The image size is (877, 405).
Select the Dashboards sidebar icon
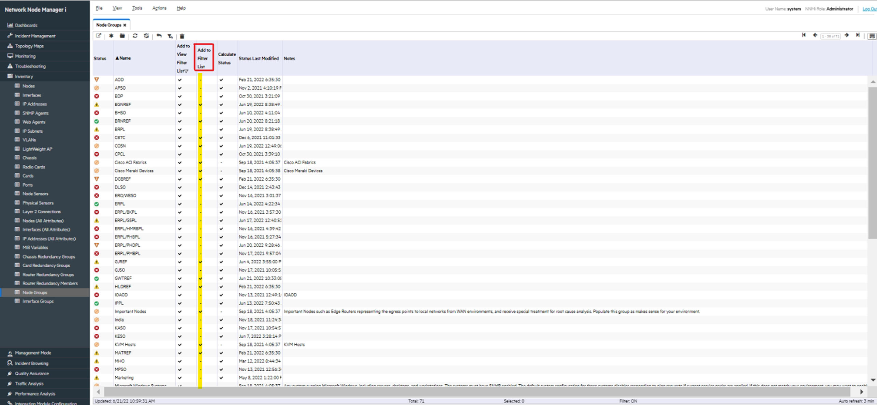(10, 25)
